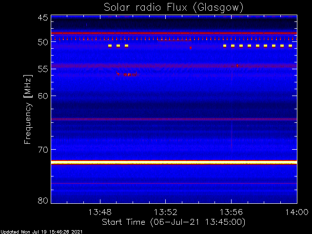This screenshot has height=234, width=312.
Task: Click the continuous red line near 48 MHz
Action: (174, 33)
